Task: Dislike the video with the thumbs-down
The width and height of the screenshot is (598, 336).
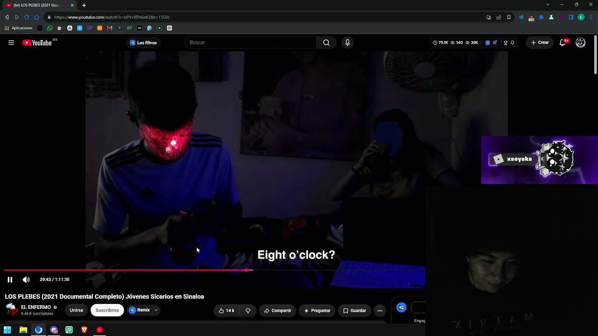Action: coord(248,310)
